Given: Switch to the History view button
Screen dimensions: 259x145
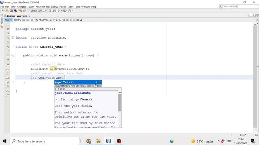Looking at the screenshot, I should (17, 20).
